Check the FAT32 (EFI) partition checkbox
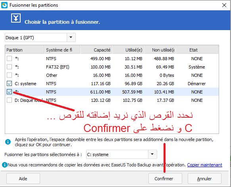Viewport: 231px width, 187px height. click(9, 67)
